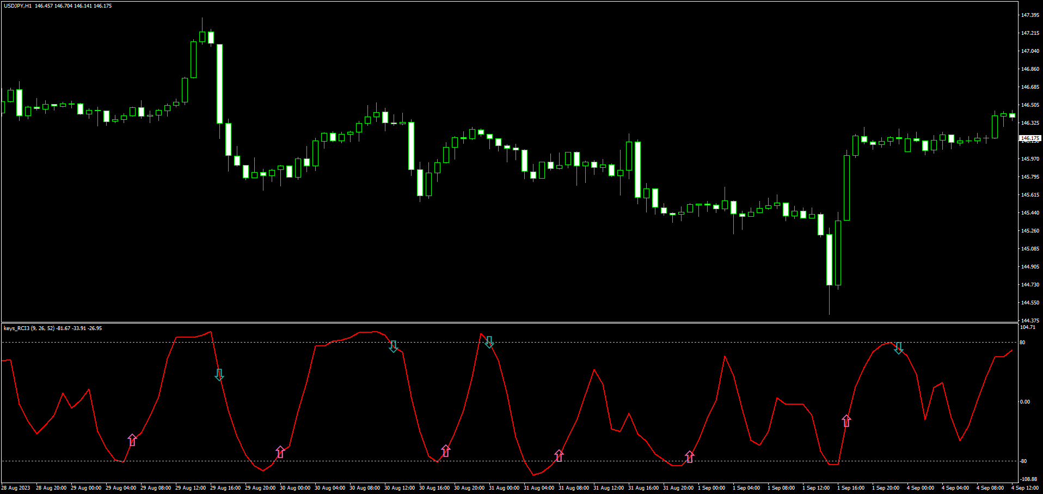Click the current price label 146.175
This screenshot has width=1043, height=494.
click(1029, 138)
